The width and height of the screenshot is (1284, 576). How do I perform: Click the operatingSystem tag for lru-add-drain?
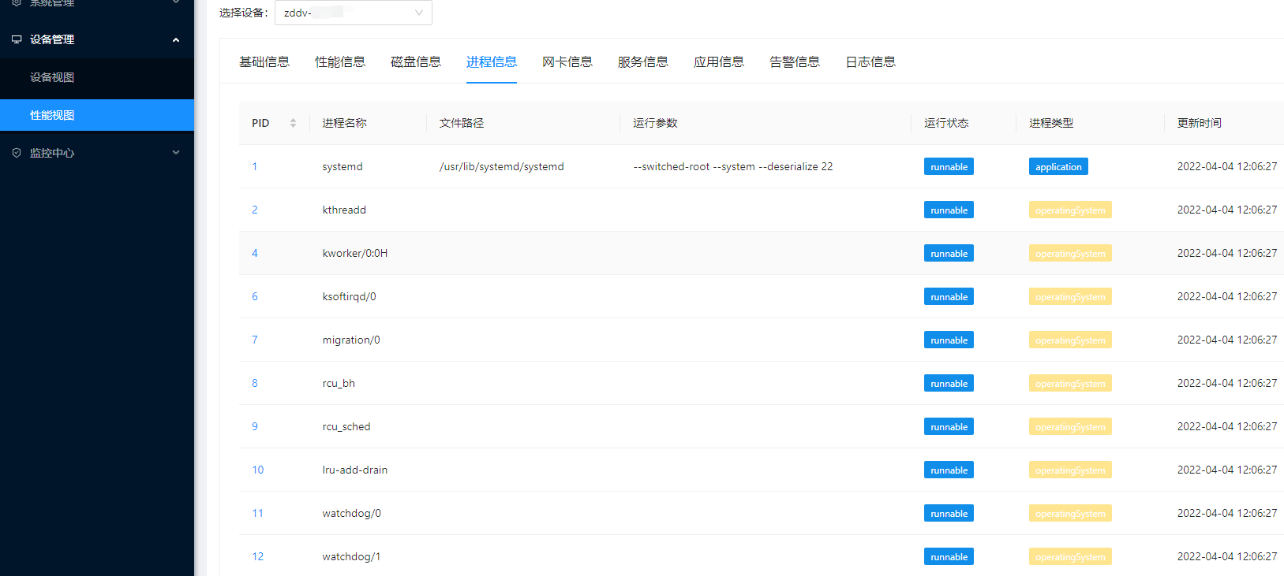click(1070, 470)
